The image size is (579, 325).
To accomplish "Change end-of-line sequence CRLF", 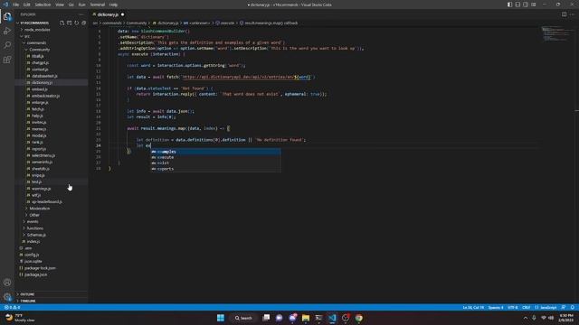I will [527, 307].
